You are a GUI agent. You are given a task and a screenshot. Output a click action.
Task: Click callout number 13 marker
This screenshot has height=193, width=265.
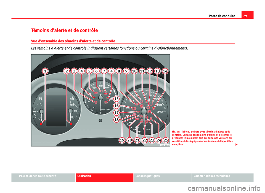158,71
